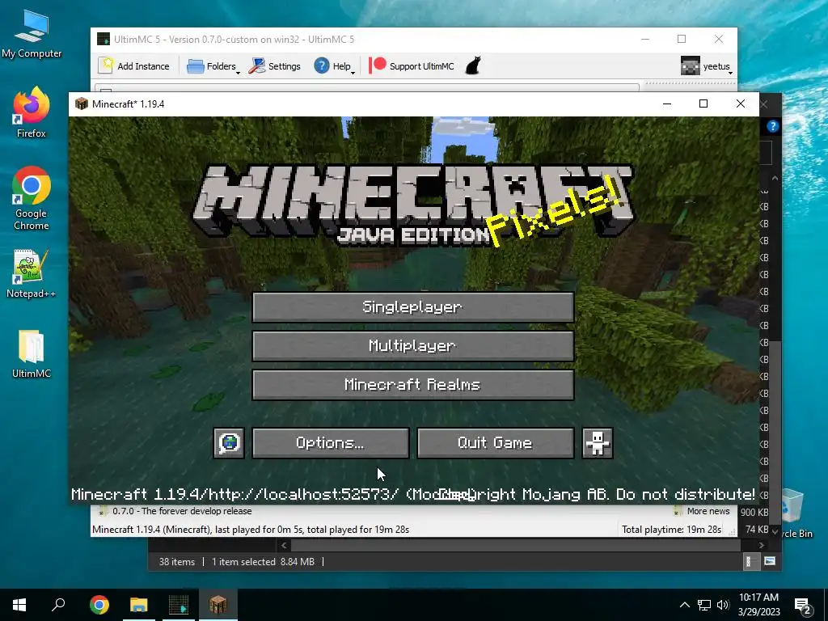Minimize the Minecraft 1.19.4 window
The height and width of the screenshot is (621, 828).
click(x=667, y=103)
